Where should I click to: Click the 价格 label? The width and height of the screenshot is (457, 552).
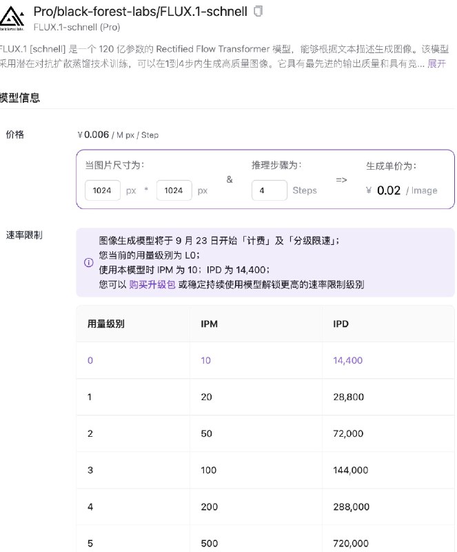(15, 135)
